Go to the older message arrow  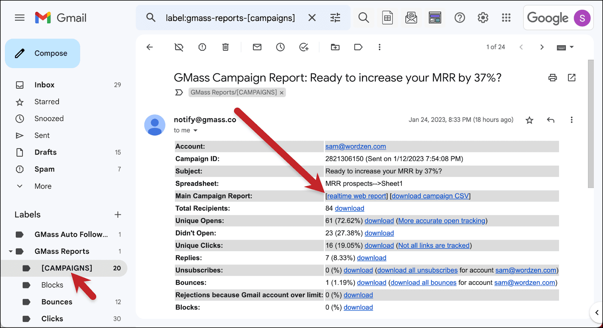[x=542, y=47]
